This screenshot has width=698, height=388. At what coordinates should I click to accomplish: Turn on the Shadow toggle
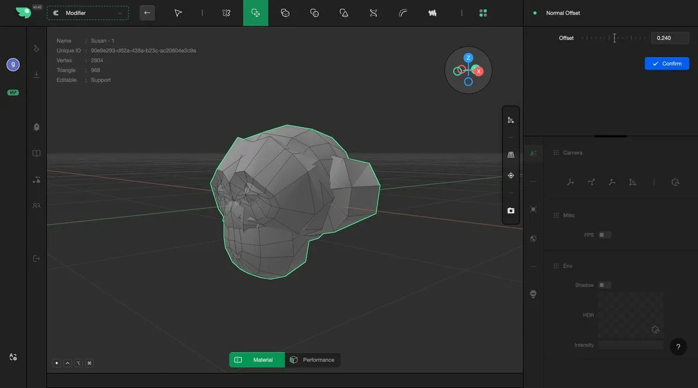[605, 285]
